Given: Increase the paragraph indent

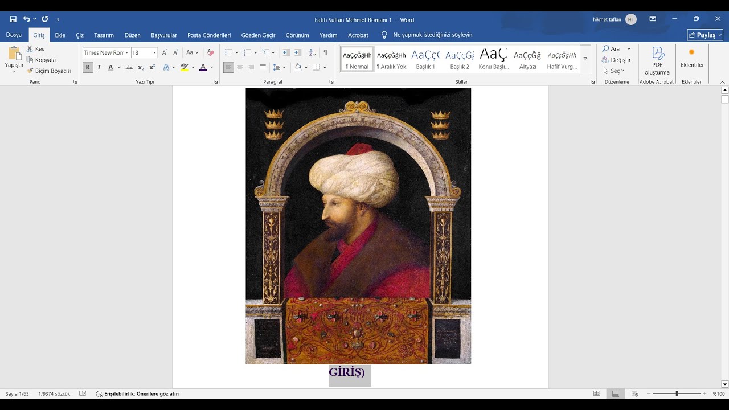Looking at the screenshot, I should tap(297, 52).
